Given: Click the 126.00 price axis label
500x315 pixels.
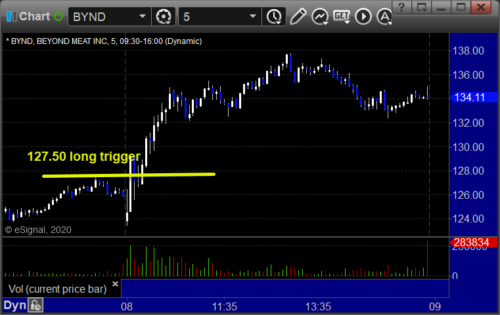Looking at the screenshot, I should [x=468, y=195].
